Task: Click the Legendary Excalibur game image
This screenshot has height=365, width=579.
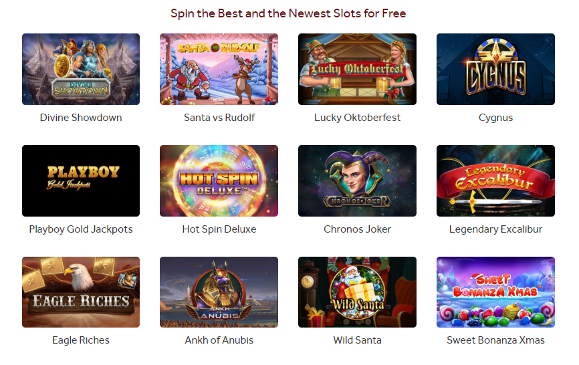Action: [x=495, y=181]
